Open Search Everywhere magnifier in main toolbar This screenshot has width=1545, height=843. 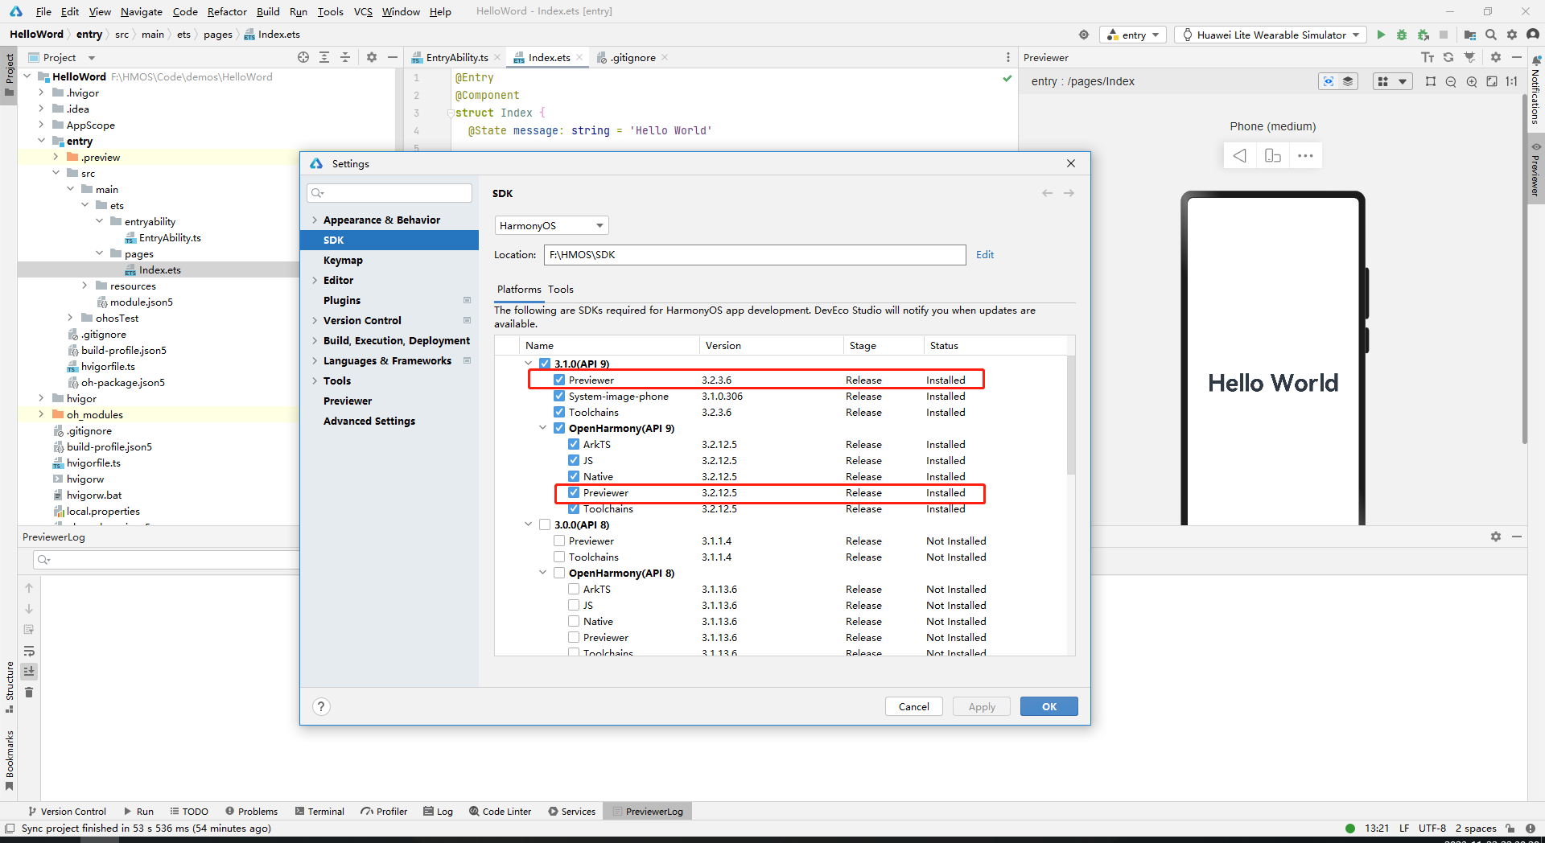coord(1491,35)
